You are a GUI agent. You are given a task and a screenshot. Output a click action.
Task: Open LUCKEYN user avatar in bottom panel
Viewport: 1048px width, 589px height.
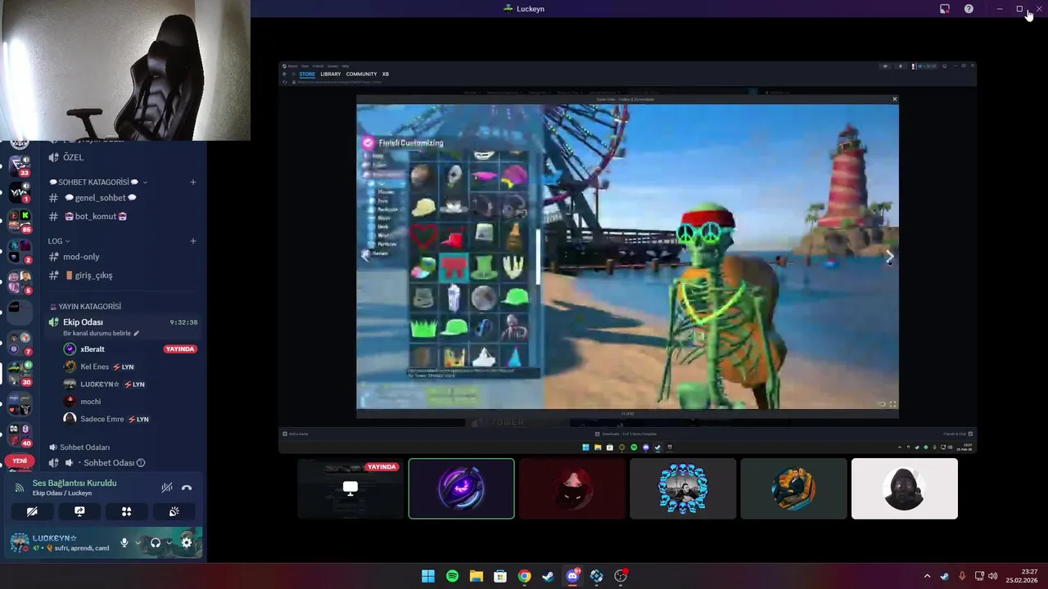tap(20, 542)
